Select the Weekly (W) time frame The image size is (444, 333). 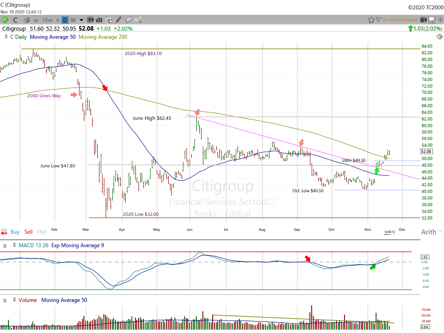pos(73,20)
